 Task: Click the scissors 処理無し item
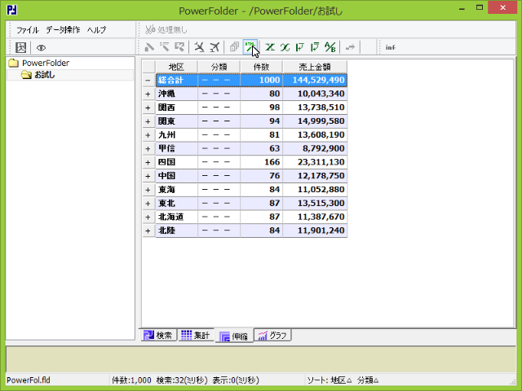pos(166,29)
